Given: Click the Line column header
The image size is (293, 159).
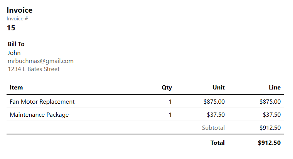Looking at the screenshot, I should pos(275,88).
